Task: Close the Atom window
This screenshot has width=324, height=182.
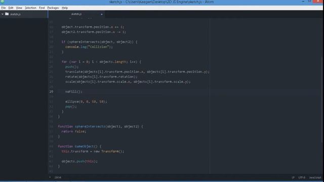Action: coord(318,2)
